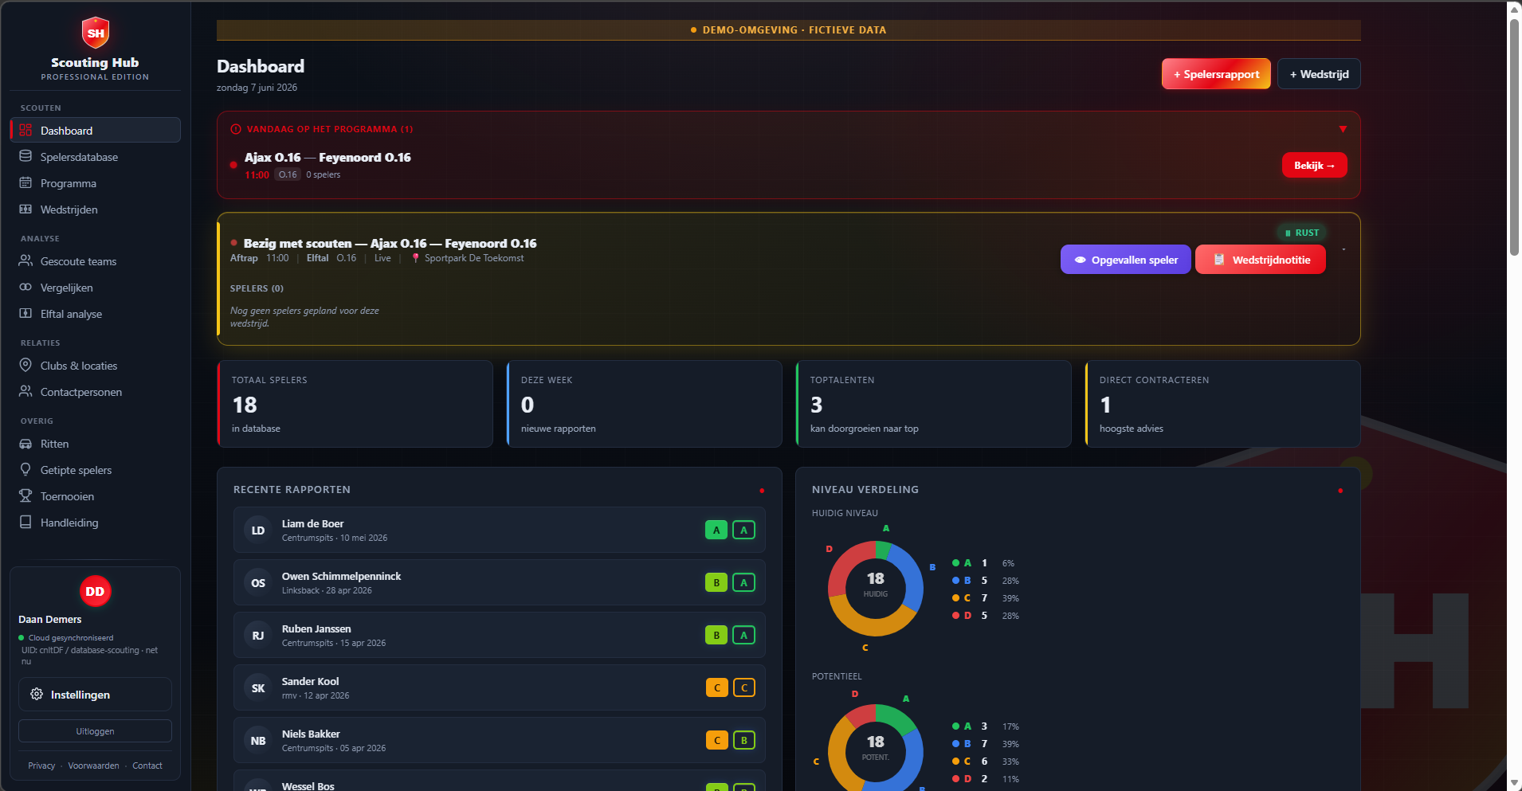This screenshot has width=1522, height=791.
Task: Open the Toptalenten stat card
Action: tap(933, 404)
